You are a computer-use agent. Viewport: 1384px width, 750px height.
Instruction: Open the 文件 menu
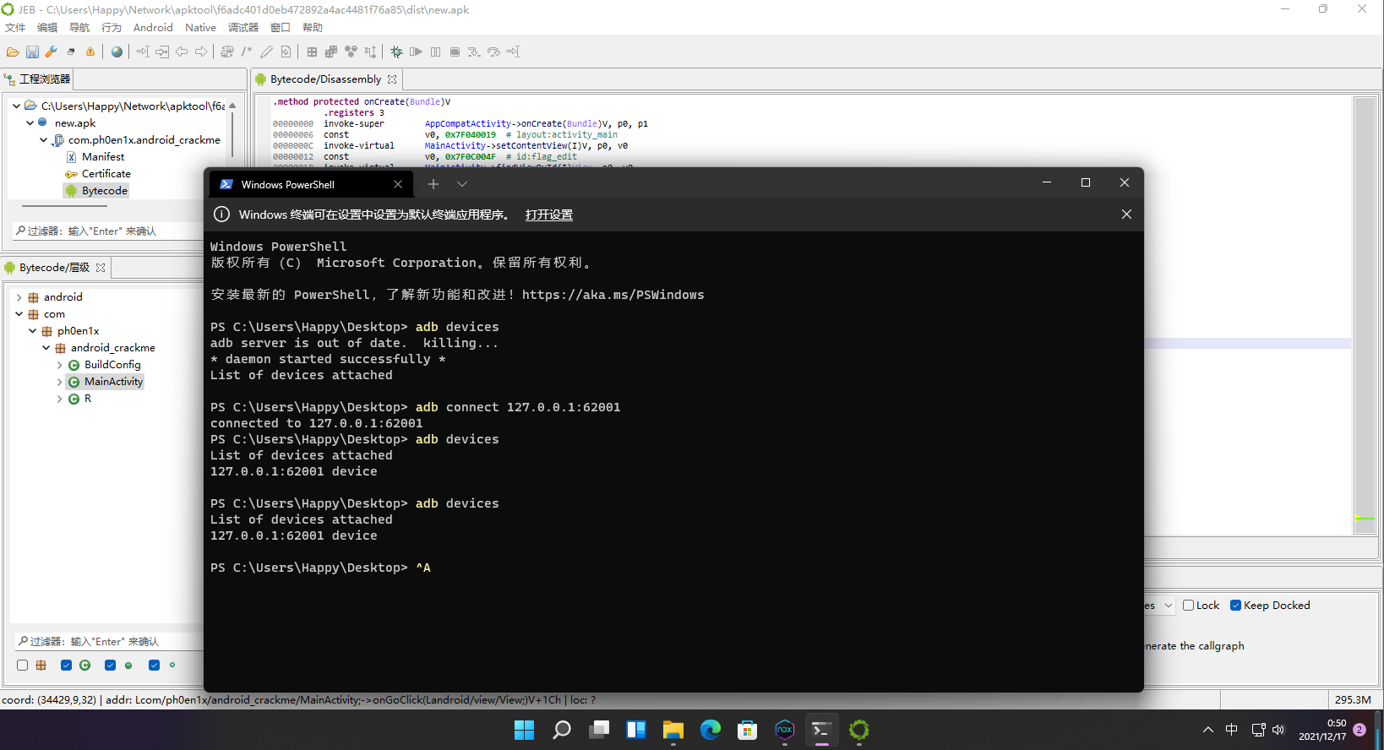[15, 28]
